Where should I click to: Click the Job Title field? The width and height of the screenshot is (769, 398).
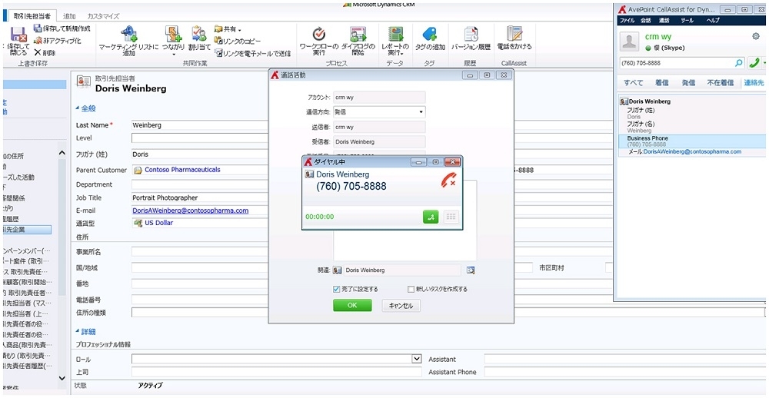click(x=201, y=198)
